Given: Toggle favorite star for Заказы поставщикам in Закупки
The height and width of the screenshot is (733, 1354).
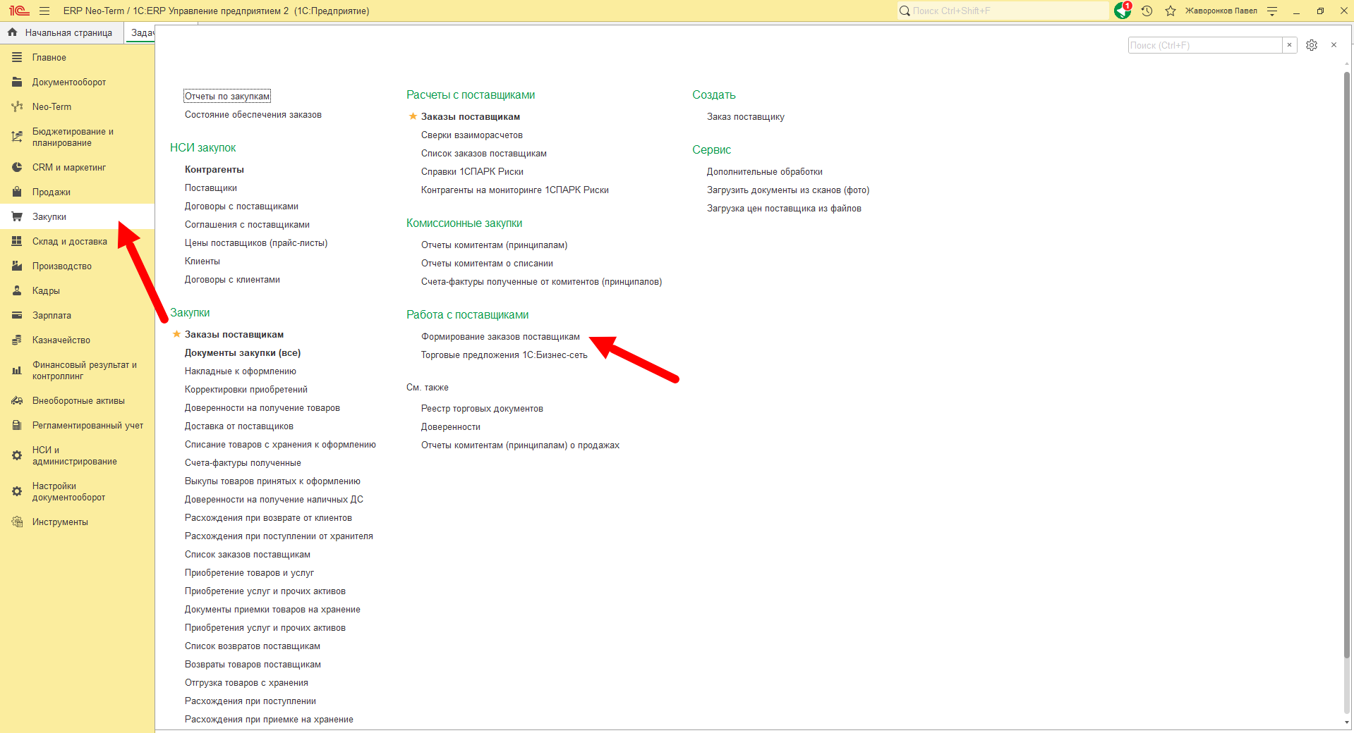Looking at the screenshot, I should click(x=176, y=334).
